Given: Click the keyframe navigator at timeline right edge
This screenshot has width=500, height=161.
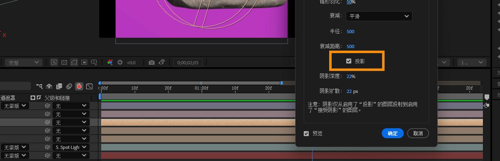Looking at the screenshot, I should coord(486,106).
